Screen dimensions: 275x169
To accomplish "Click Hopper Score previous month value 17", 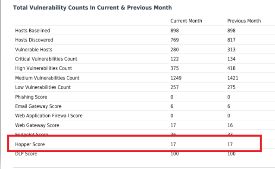I will click(230, 144).
